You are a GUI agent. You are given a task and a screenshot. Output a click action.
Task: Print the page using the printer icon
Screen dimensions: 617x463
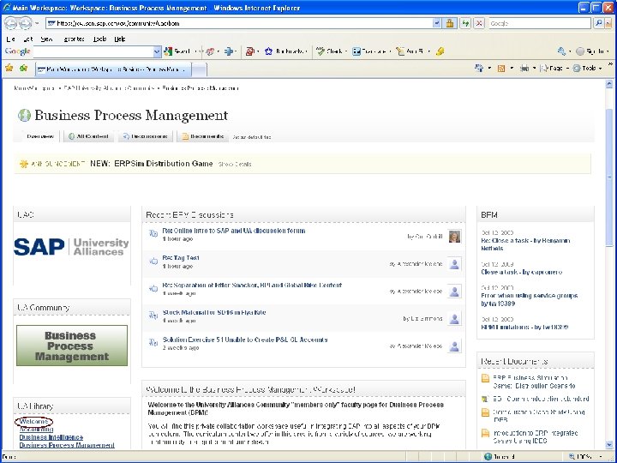524,68
